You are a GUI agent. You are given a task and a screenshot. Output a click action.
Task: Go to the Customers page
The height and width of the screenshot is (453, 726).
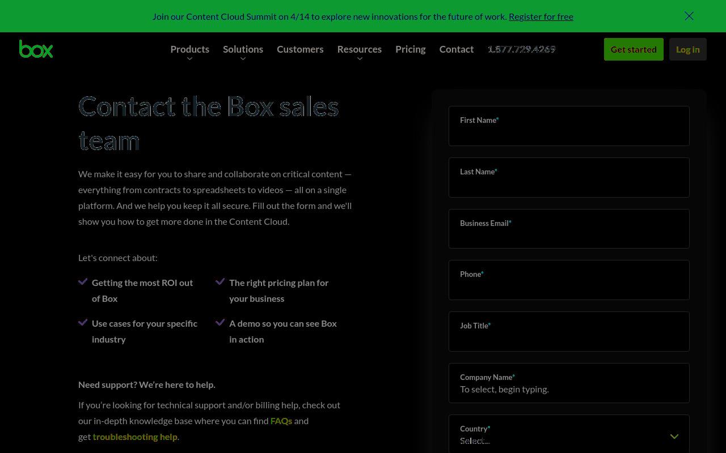pyautogui.click(x=300, y=49)
